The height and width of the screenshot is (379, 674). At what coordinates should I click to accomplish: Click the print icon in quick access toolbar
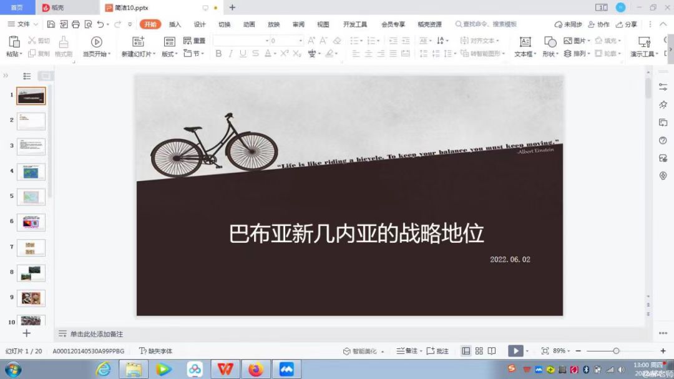click(x=75, y=23)
